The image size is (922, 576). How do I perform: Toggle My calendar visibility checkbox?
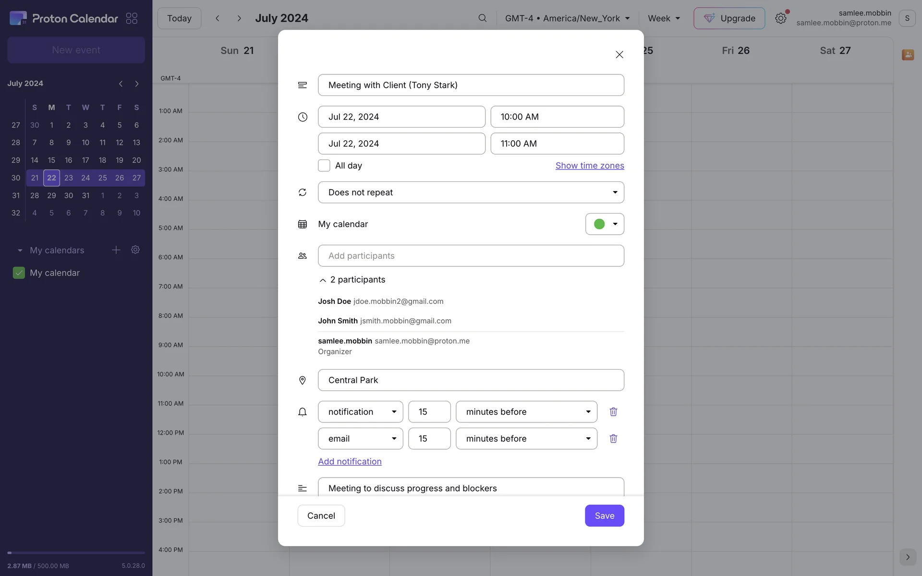tap(19, 273)
